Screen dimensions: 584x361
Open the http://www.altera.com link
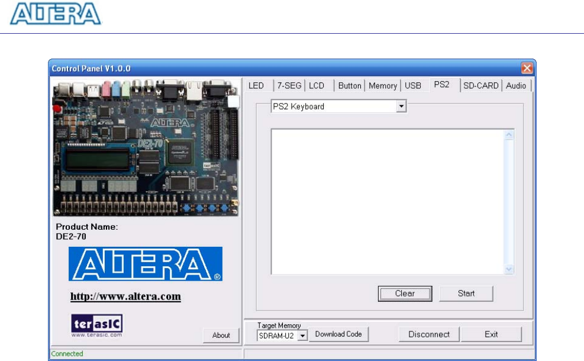(125, 296)
